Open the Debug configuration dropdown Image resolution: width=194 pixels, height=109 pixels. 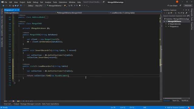click(x=31, y=5)
